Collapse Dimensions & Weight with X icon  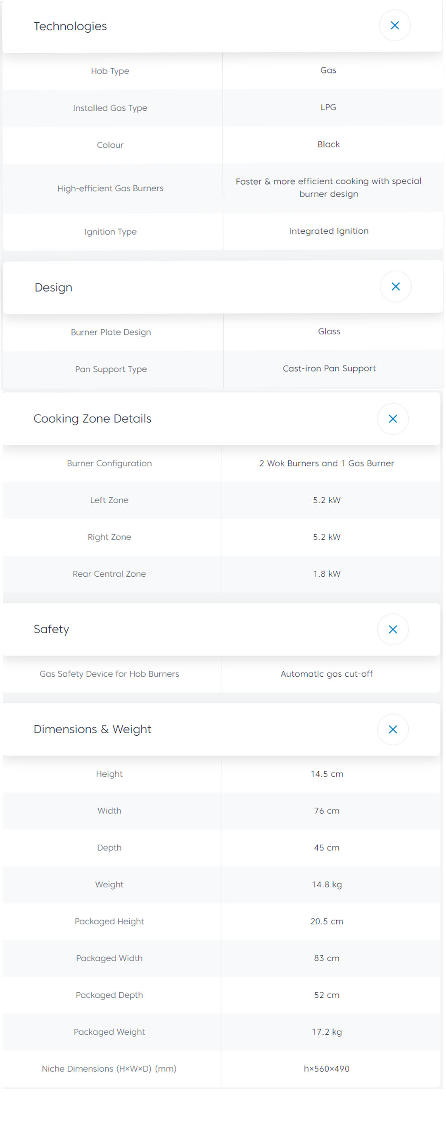coord(393,730)
